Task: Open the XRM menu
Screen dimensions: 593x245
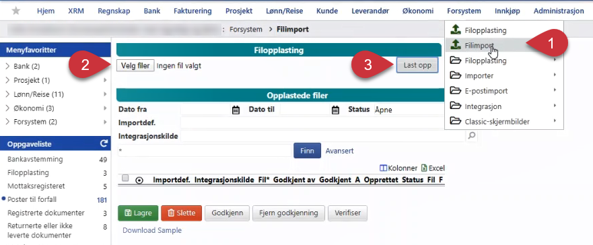Action: point(76,11)
